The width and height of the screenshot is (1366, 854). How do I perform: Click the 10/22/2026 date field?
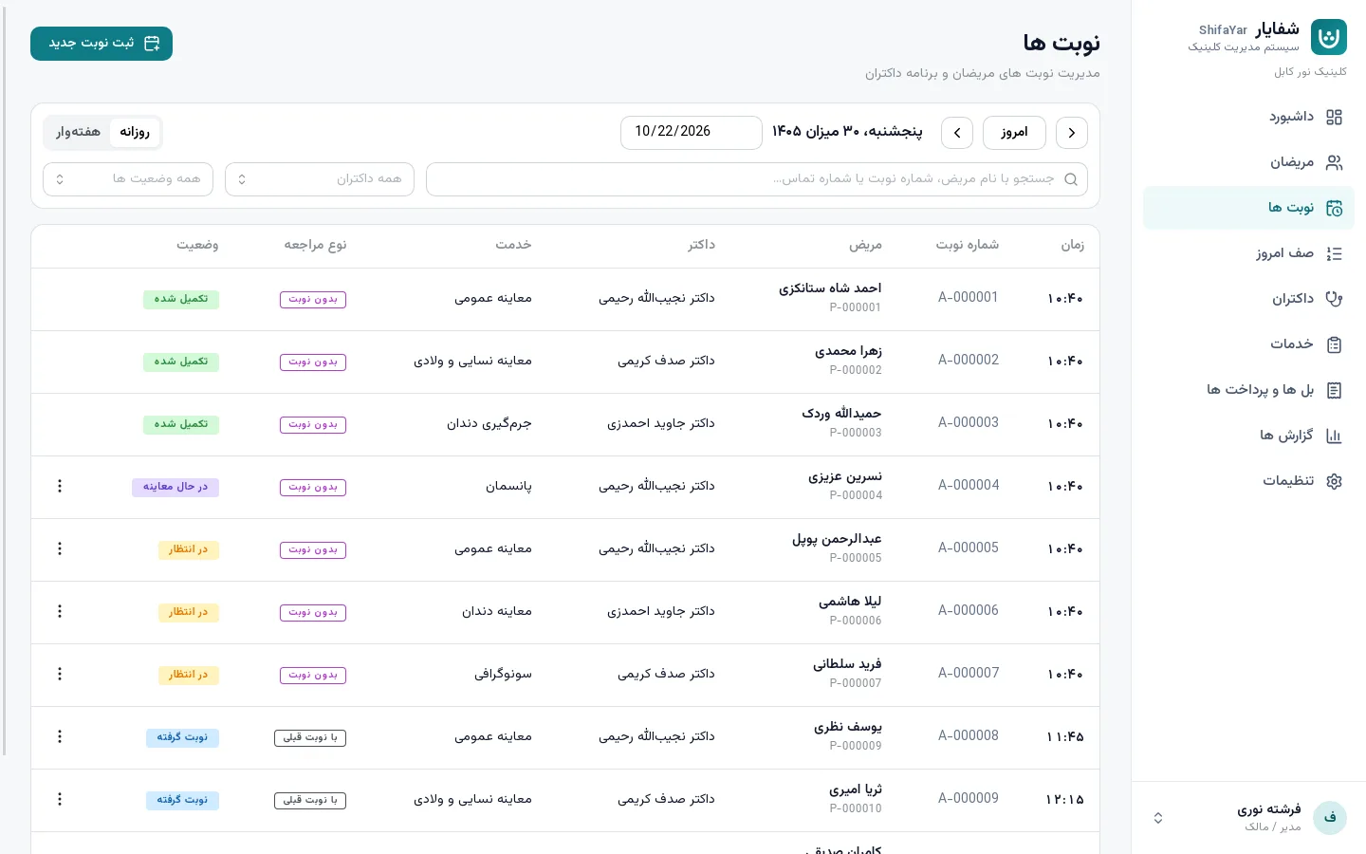coord(692,133)
